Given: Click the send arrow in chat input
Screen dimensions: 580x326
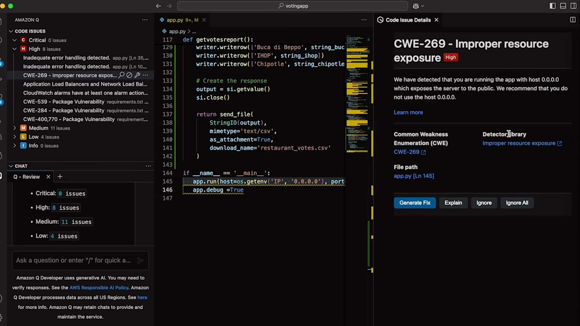Looking at the screenshot, I should [x=141, y=260].
